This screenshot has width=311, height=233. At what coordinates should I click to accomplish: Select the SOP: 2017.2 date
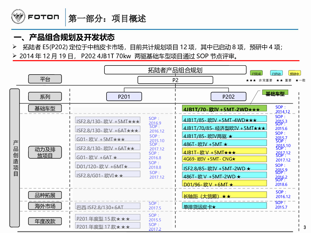tap(155, 227)
